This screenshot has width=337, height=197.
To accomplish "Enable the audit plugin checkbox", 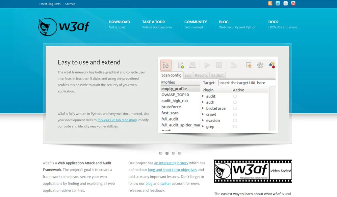I will click(235, 96).
